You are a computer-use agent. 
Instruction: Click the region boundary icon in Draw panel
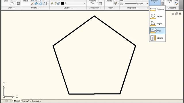point(18,3)
